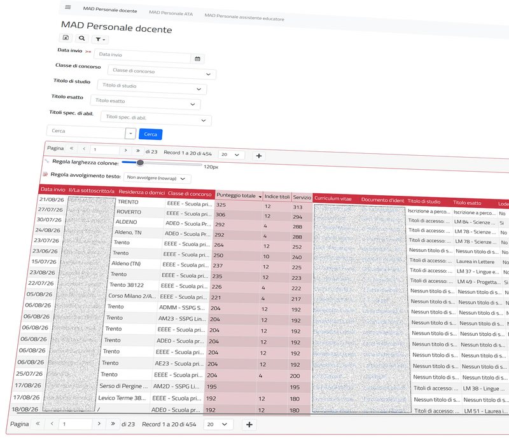Sort by the Servizio column header
The width and height of the screenshot is (509, 440).
302,197
